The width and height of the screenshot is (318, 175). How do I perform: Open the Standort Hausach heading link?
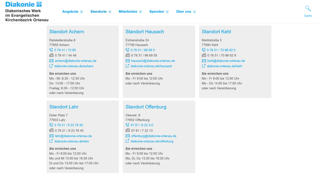tap(145, 32)
